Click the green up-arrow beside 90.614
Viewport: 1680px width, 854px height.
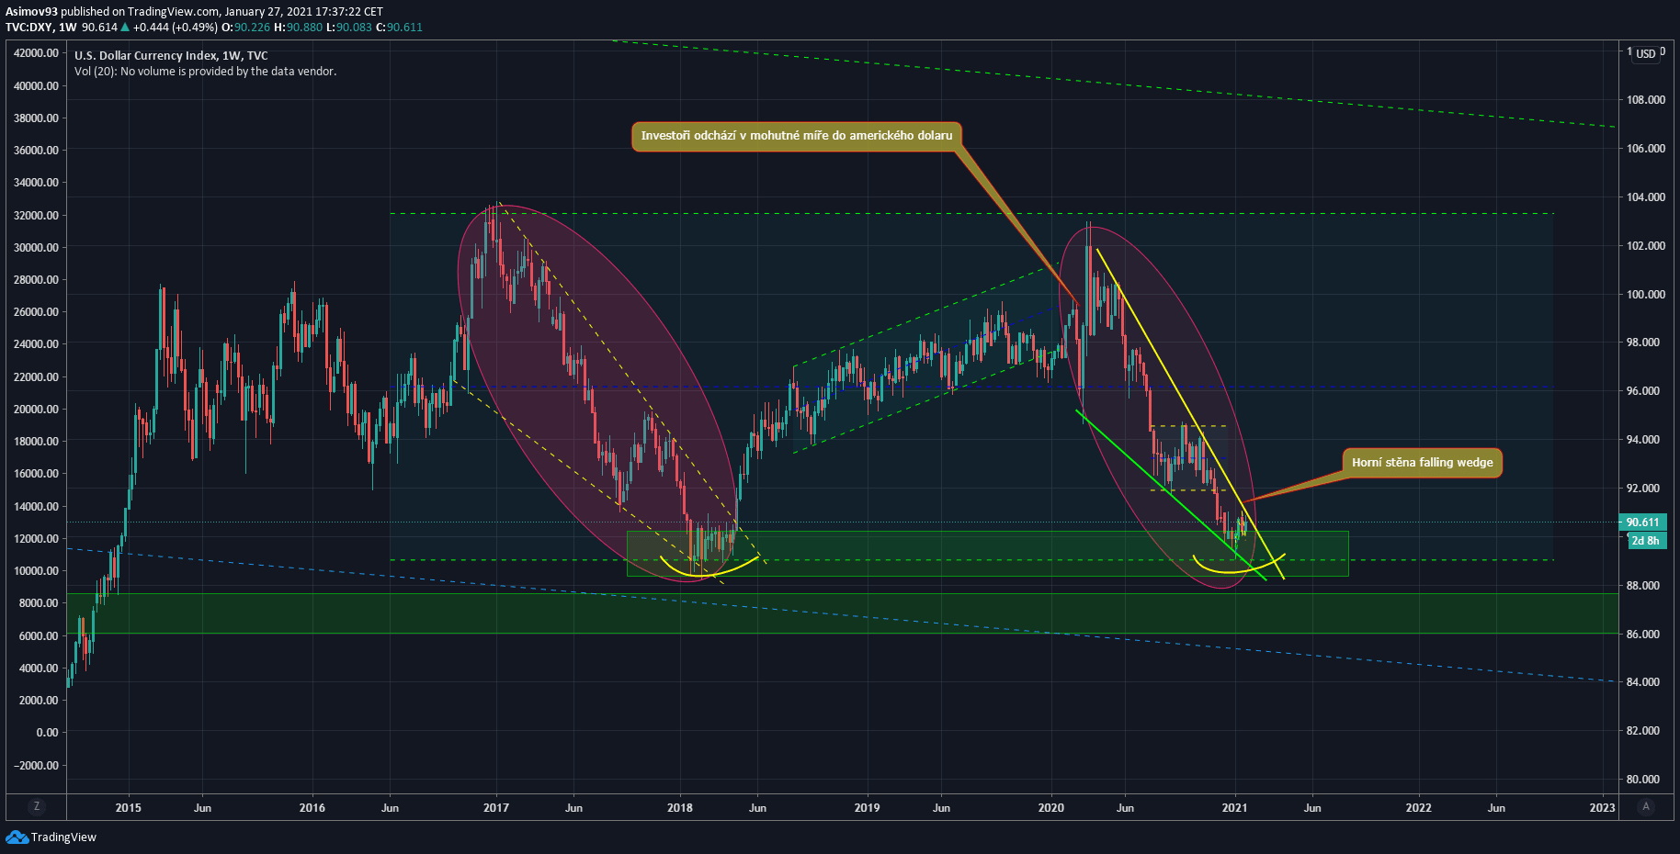point(125,28)
